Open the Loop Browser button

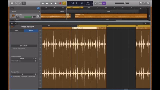pos(144,3)
